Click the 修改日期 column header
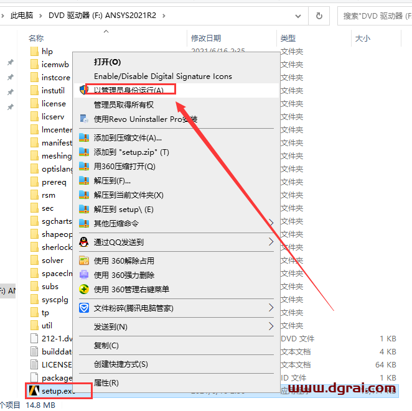Viewport: 412px width, 411px height. pos(206,39)
